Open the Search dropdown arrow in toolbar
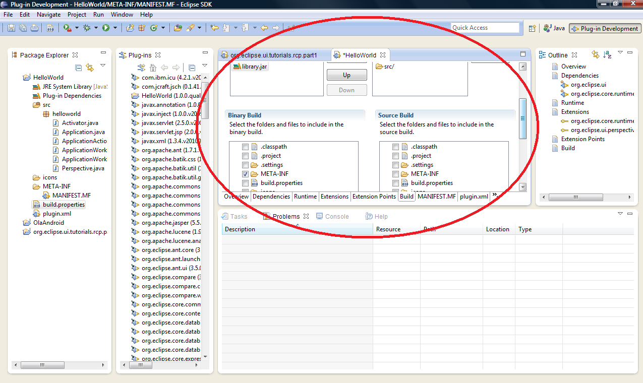The width and height of the screenshot is (643, 383). [199, 28]
